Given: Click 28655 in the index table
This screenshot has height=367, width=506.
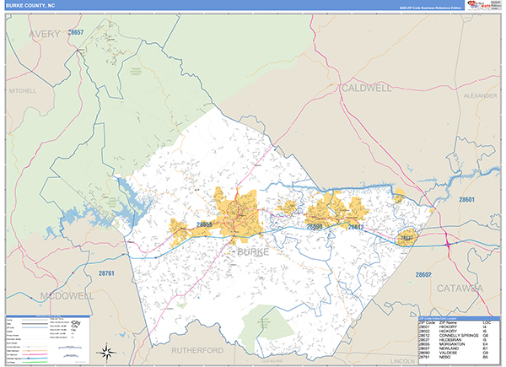Looking at the screenshot, I should [424, 344].
